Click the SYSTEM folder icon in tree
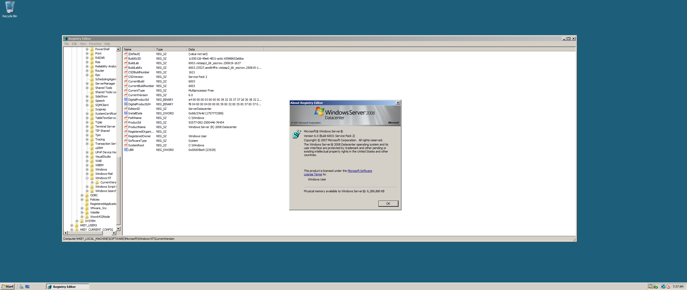Viewport: 687px width, 290px height. tap(82, 221)
